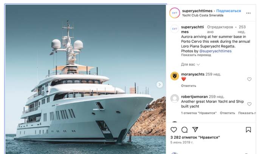The image size is (257, 154).
Task: Click "Подписаться" to follow the account
Action: 229,11
